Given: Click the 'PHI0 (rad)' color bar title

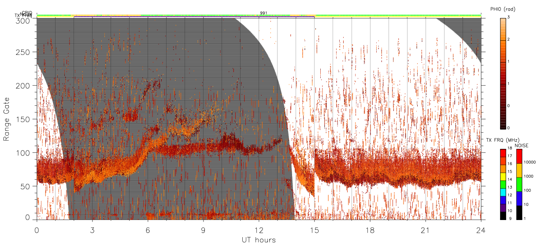Looking at the screenshot, I should 503,9.
